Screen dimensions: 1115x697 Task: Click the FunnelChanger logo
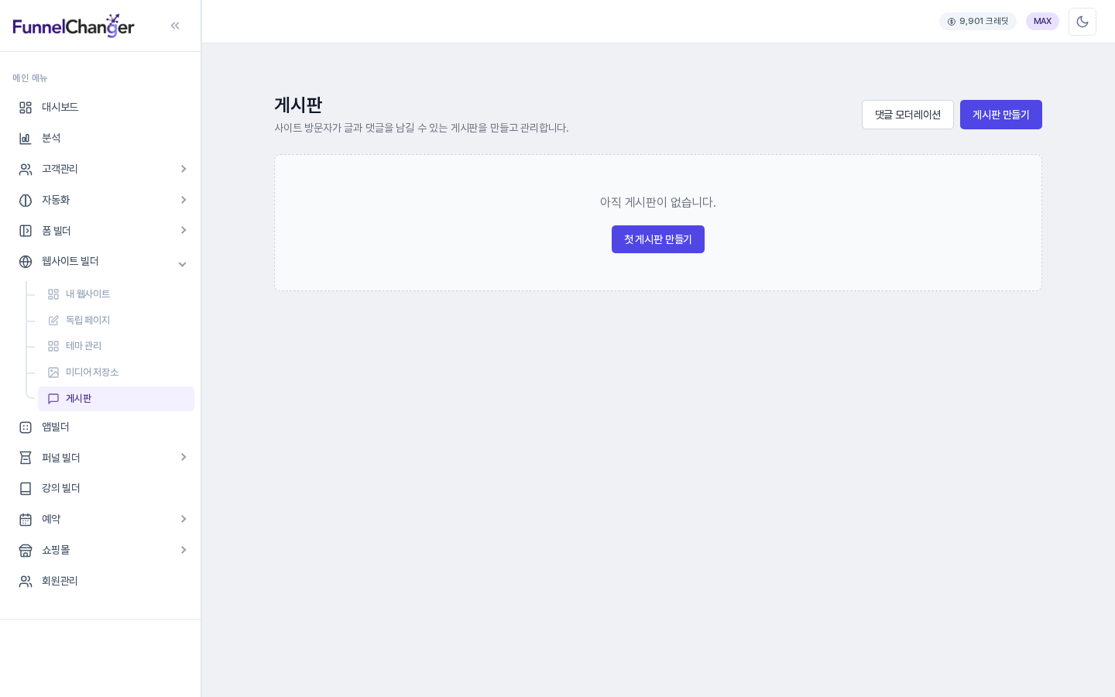(x=74, y=26)
